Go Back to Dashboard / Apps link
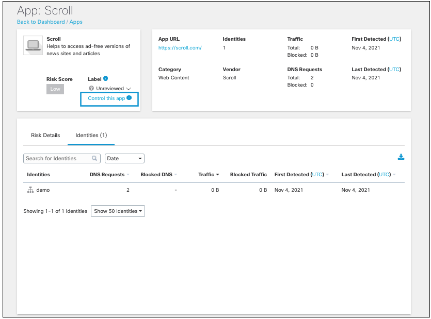The height and width of the screenshot is (319, 431). tap(50, 22)
